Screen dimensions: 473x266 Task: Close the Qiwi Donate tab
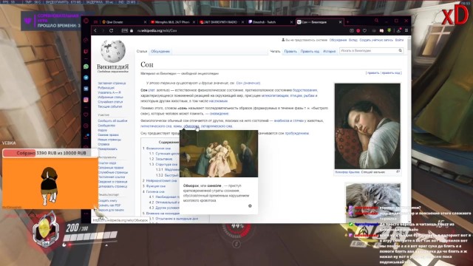(145, 22)
